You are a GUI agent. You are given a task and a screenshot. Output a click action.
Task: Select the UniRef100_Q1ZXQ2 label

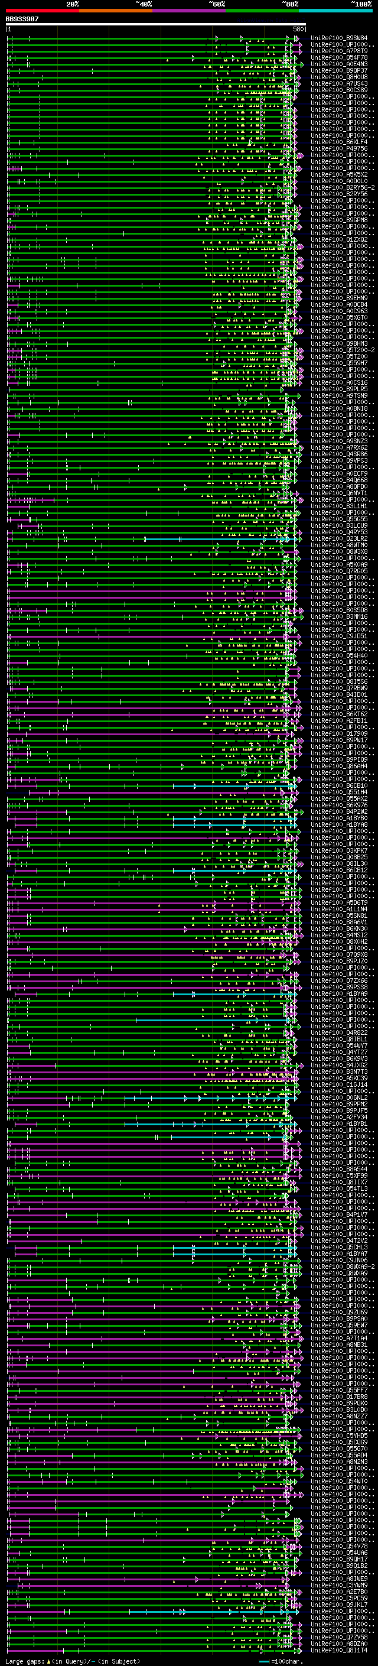tap(339, 239)
